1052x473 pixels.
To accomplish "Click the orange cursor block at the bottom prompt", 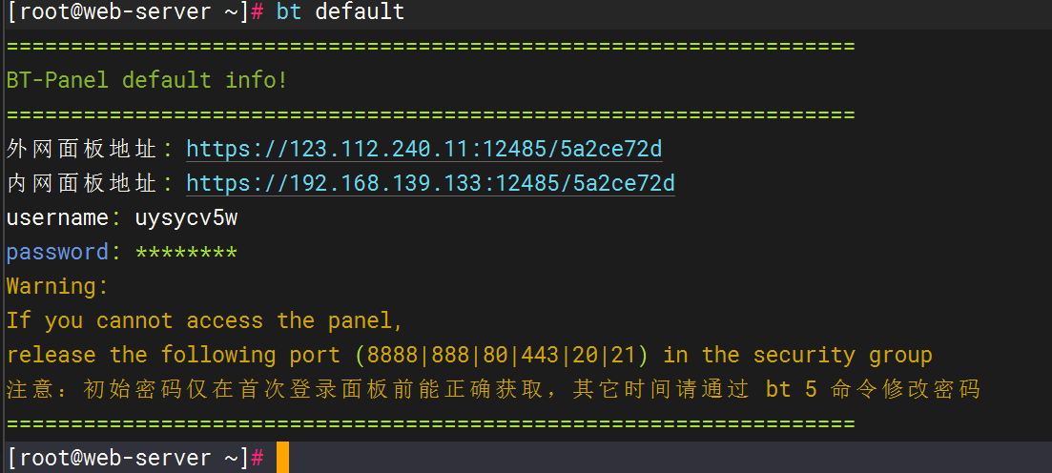I will point(282,458).
